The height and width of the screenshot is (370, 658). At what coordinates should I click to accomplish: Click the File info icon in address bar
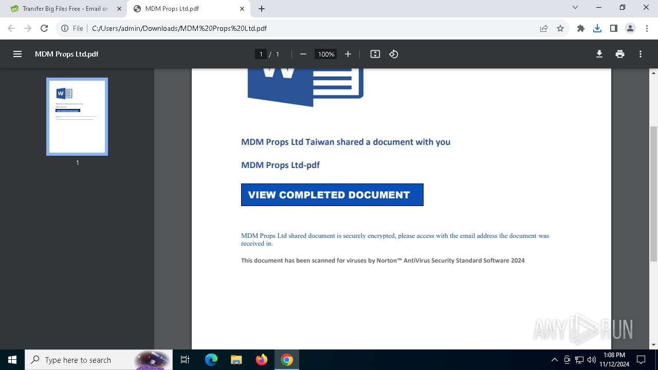pos(65,28)
